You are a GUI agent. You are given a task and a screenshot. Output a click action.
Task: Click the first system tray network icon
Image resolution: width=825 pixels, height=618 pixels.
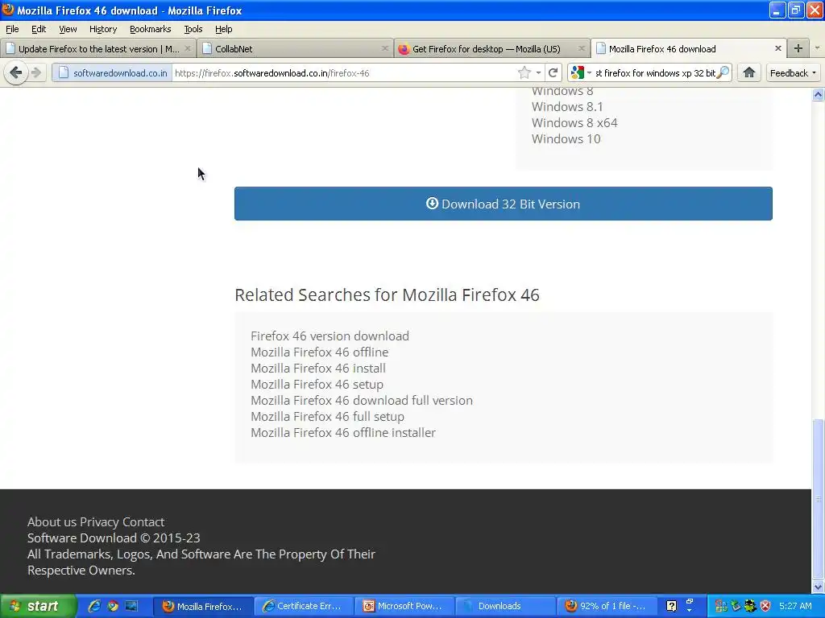[x=721, y=606]
